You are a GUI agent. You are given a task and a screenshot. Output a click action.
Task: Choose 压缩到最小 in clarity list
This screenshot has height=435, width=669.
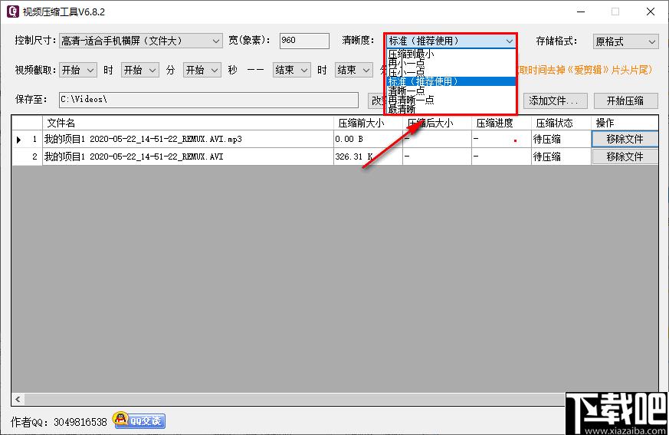point(451,54)
